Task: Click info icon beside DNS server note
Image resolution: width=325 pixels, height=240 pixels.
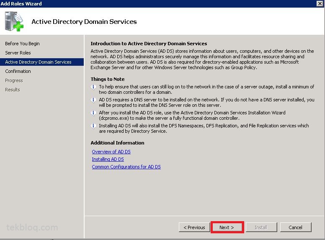Action: (93, 100)
